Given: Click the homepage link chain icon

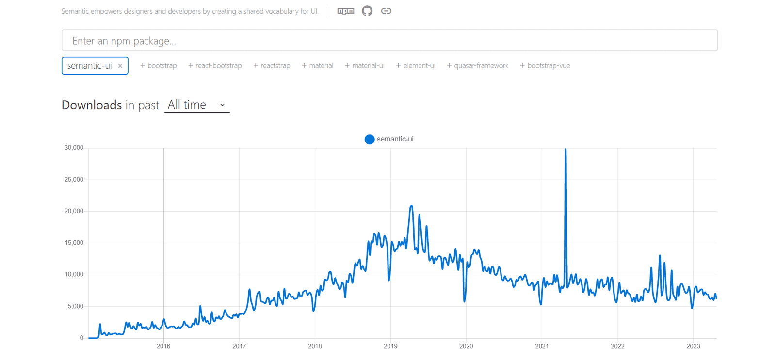Looking at the screenshot, I should 386,11.
